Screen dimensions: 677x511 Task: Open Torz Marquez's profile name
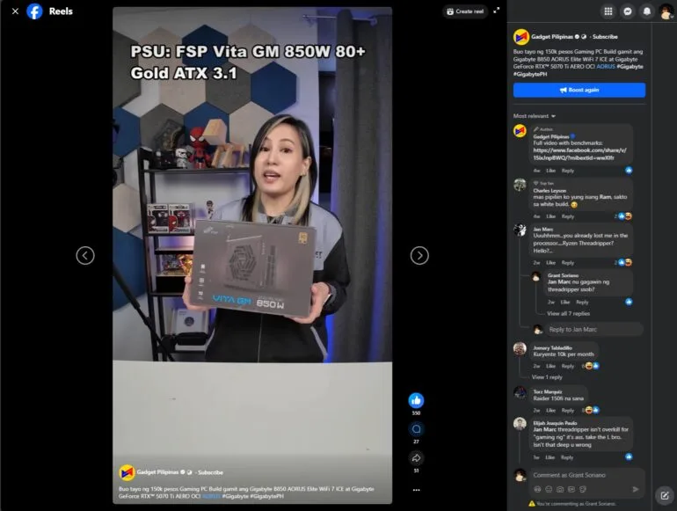[547, 391]
